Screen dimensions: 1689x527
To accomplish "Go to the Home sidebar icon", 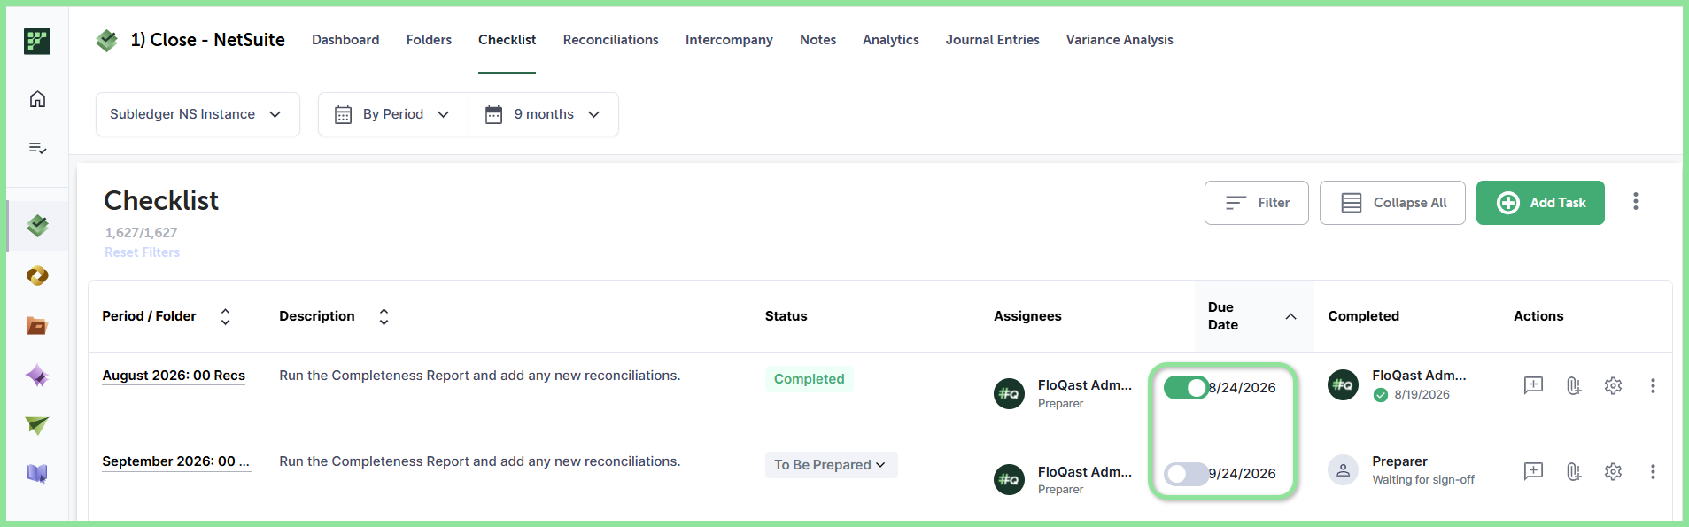I will click(x=37, y=99).
